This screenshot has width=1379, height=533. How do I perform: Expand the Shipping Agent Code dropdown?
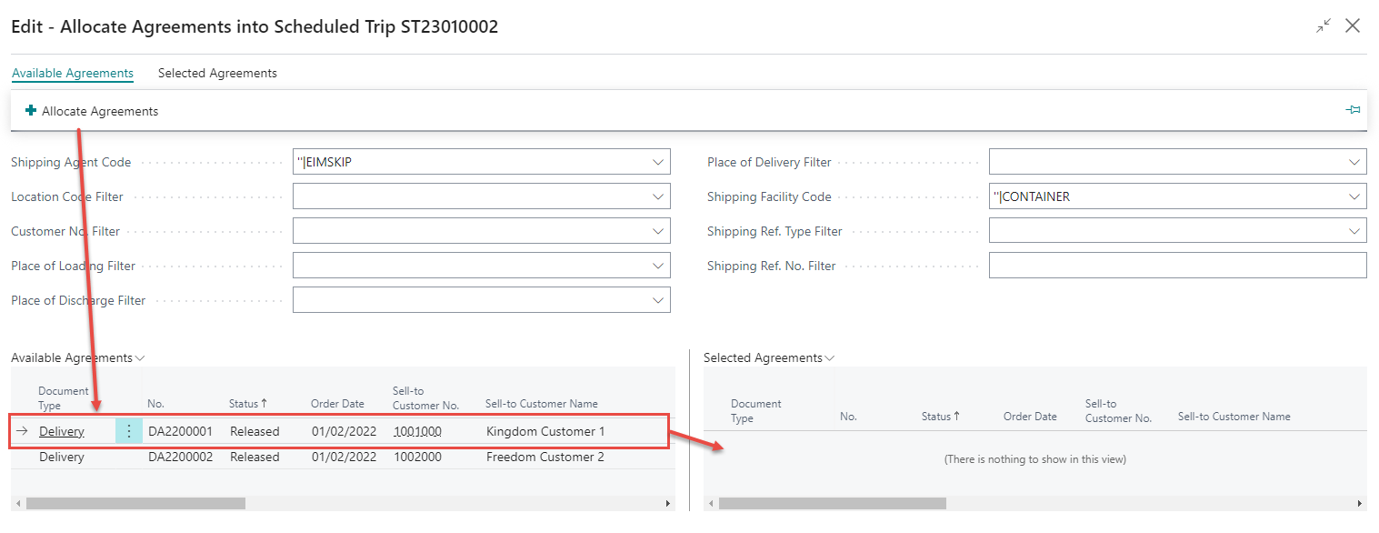tap(658, 162)
